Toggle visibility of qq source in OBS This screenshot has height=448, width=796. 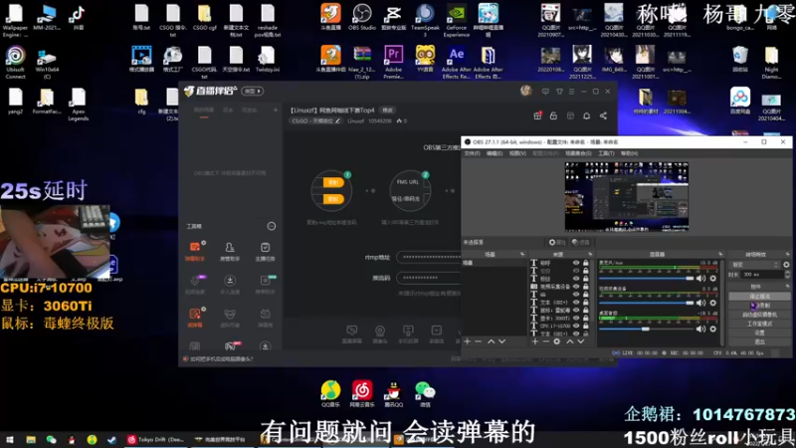coord(576,294)
